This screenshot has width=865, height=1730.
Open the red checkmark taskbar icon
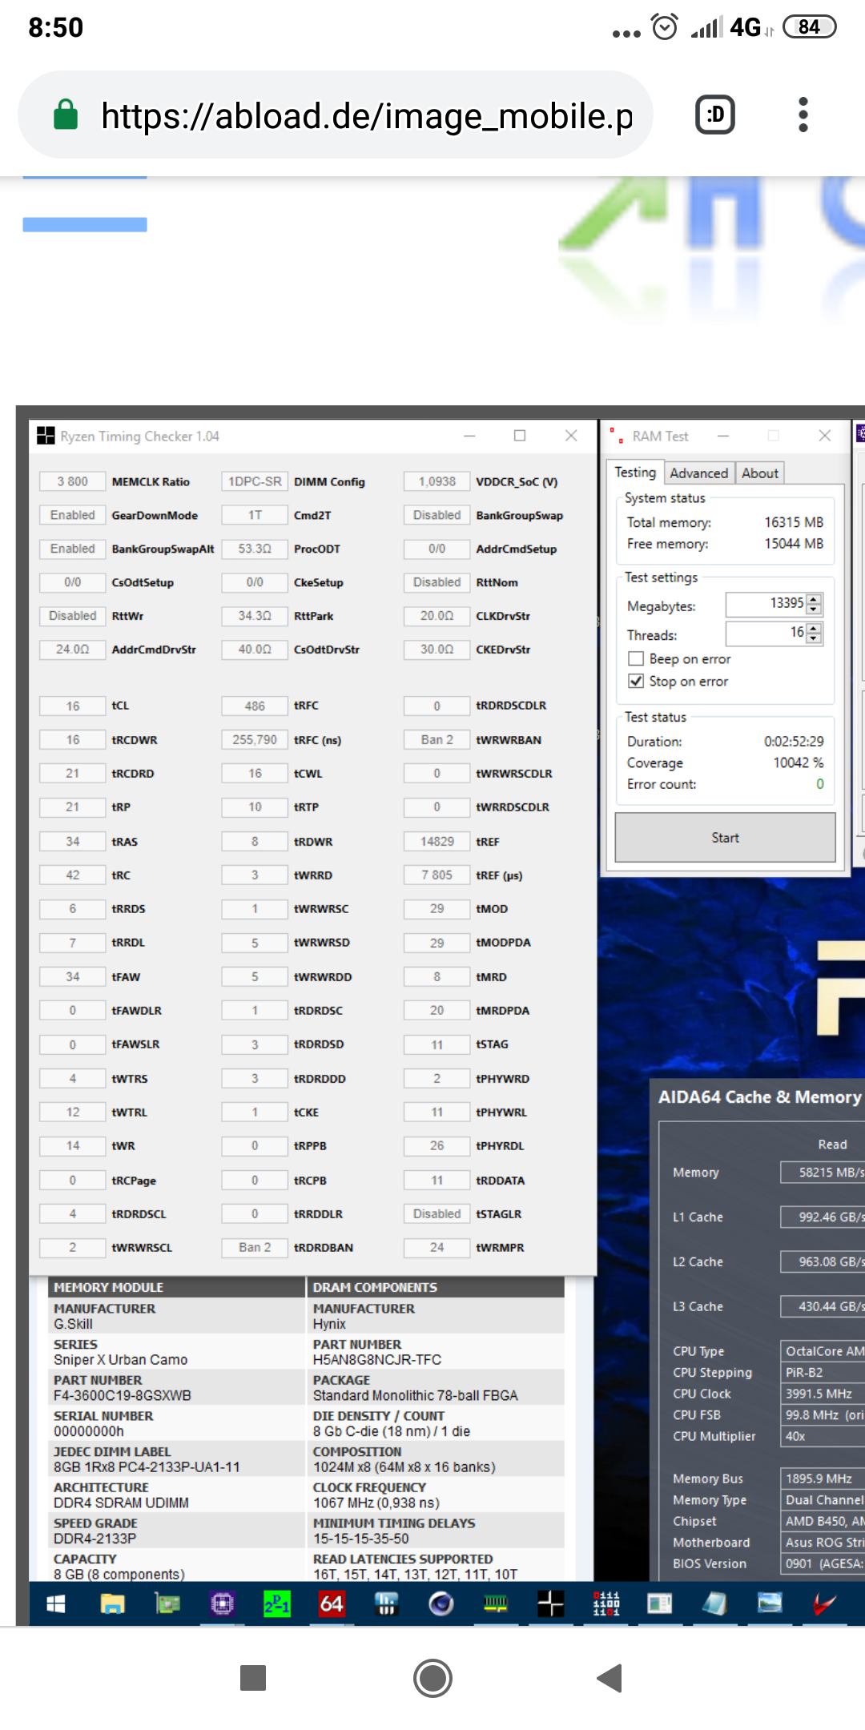[x=824, y=1603]
